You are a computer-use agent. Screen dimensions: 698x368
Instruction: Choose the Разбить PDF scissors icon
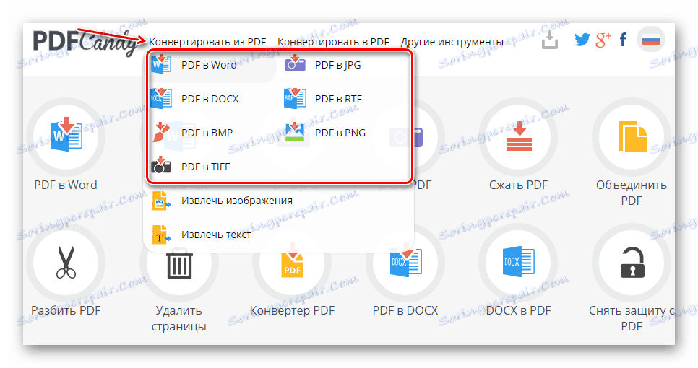pos(66,263)
